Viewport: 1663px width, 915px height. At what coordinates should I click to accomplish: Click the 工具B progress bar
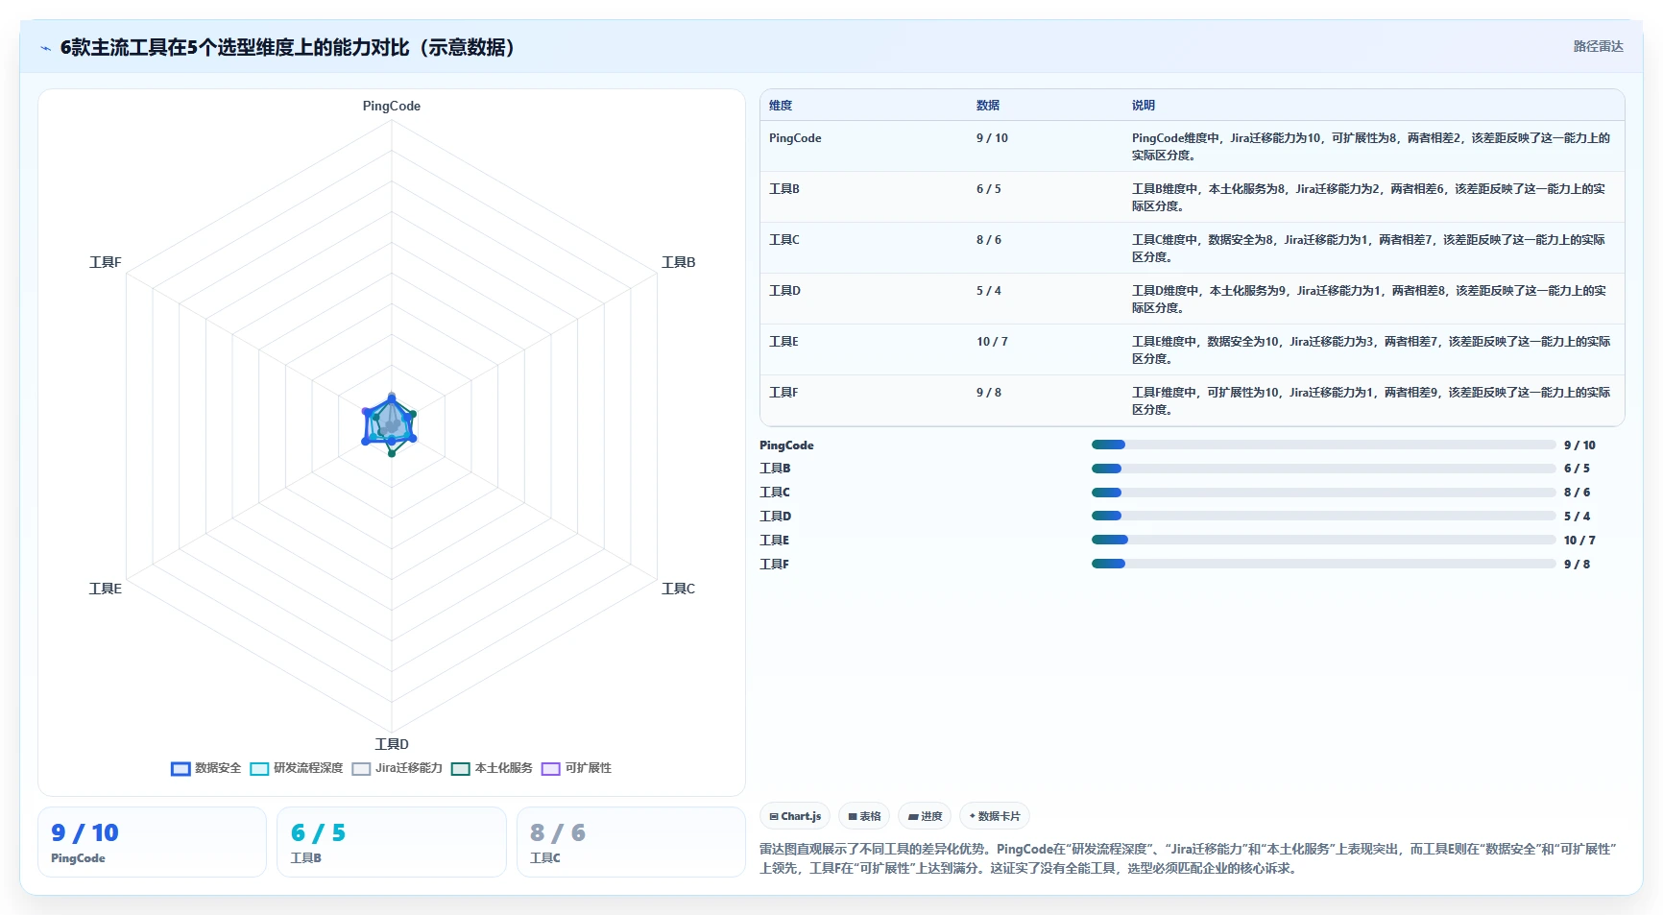point(1323,469)
